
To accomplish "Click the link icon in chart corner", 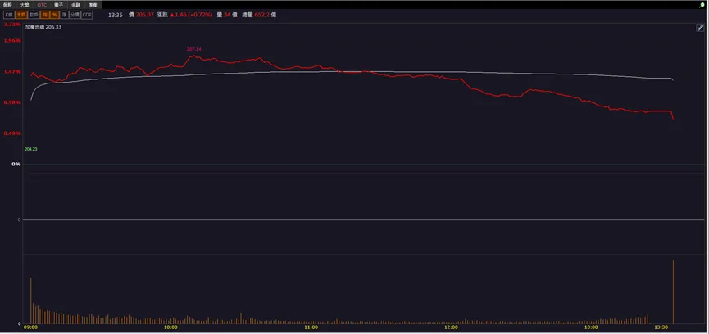I will click(x=700, y=28).
